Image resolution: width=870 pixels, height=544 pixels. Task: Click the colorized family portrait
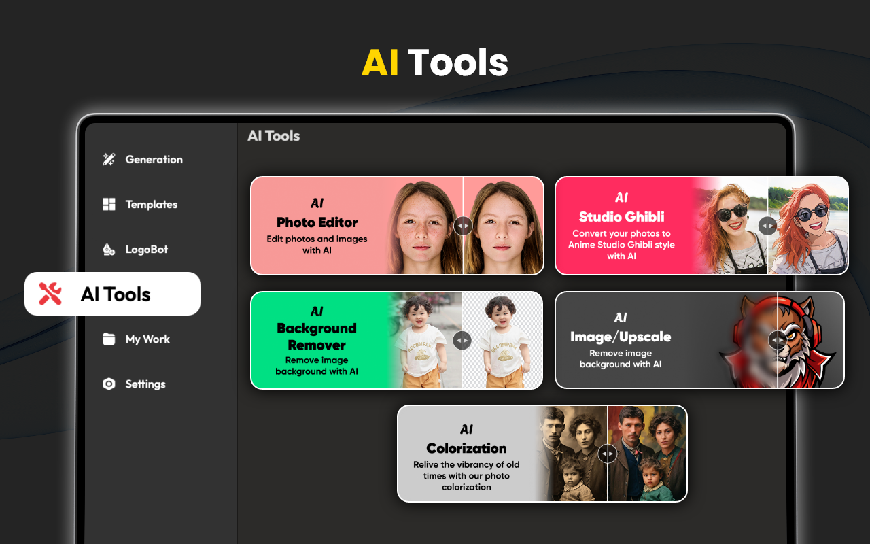tap(646, 454)
